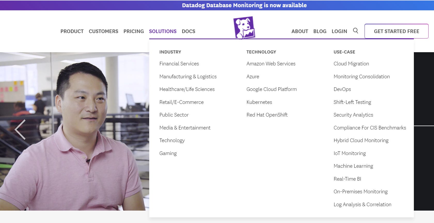The width and height of the screenshot is (434, 223).
Task: Choose Retail/E-Commerce industry
Action: (182, 102)
